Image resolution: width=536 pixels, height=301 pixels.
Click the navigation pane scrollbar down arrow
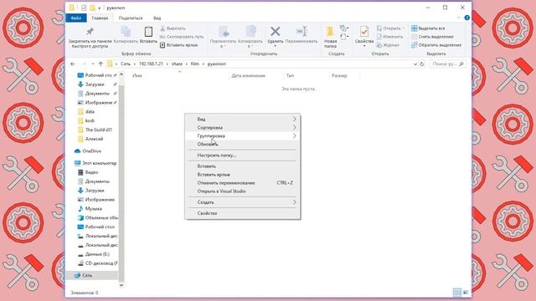[121, 285]
